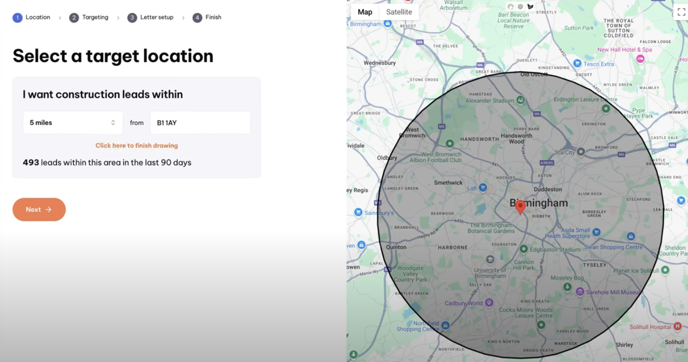This screenshot has width=688, height=362.
Task: Click the red location pin in Birmingham
Action: [520, 207]
